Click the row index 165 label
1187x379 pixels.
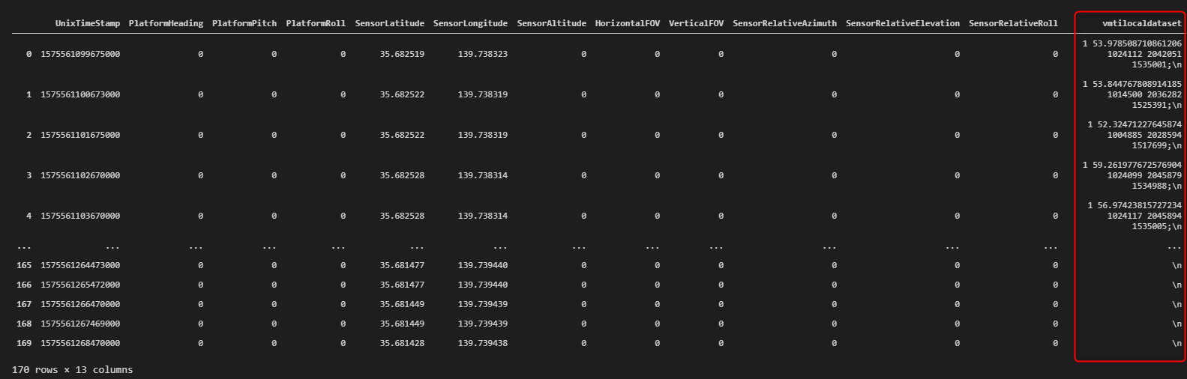click(24, 265)
